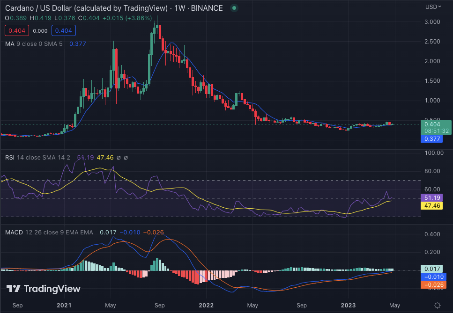Click the orange −0.026 value in MACD legend
Screen dimensions: 453x313
(153, 232)
